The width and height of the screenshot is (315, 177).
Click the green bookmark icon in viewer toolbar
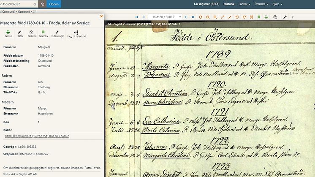point(259,17)
